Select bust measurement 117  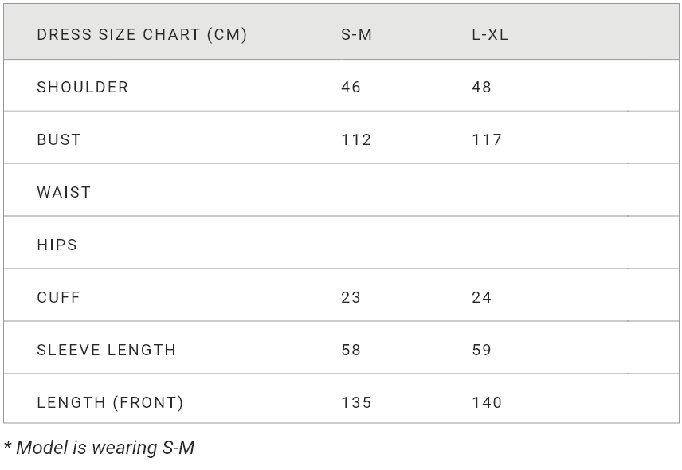tap(487, 139)
